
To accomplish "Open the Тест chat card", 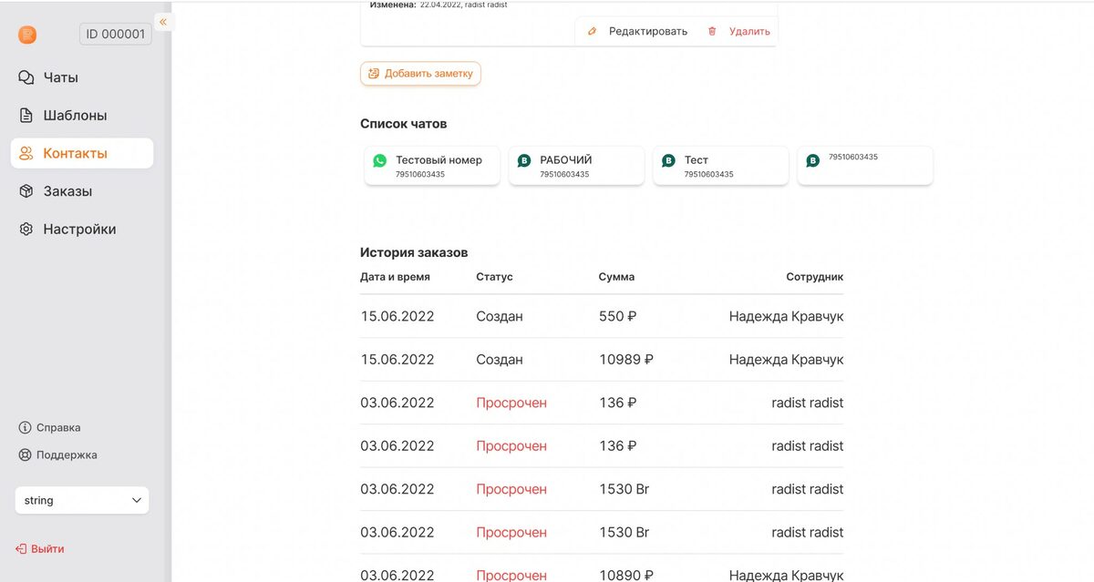I will pos(720,166).
